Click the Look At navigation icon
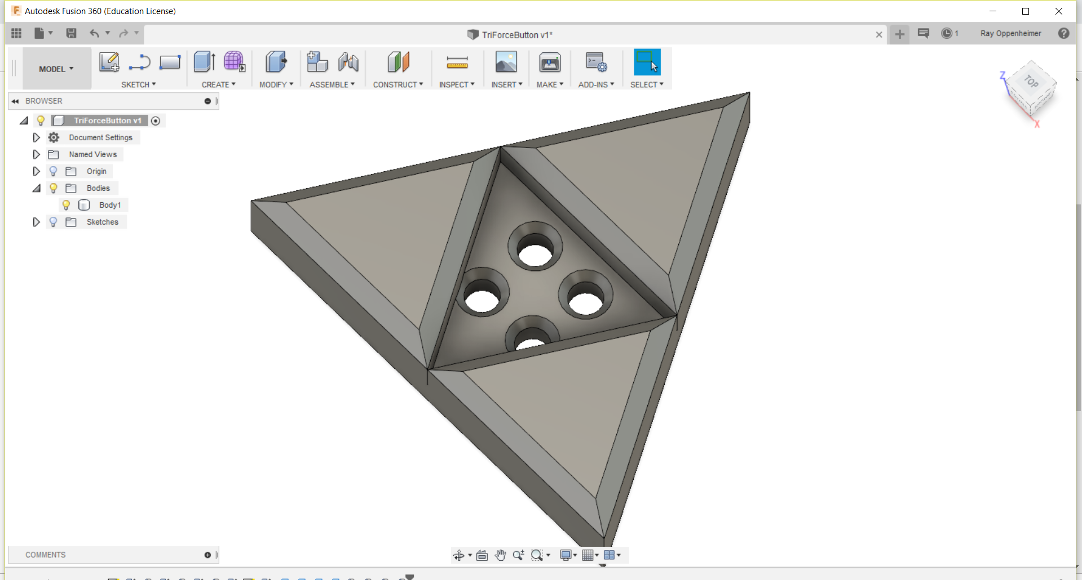Screen dimensions: 1082x580 point(482,555)
